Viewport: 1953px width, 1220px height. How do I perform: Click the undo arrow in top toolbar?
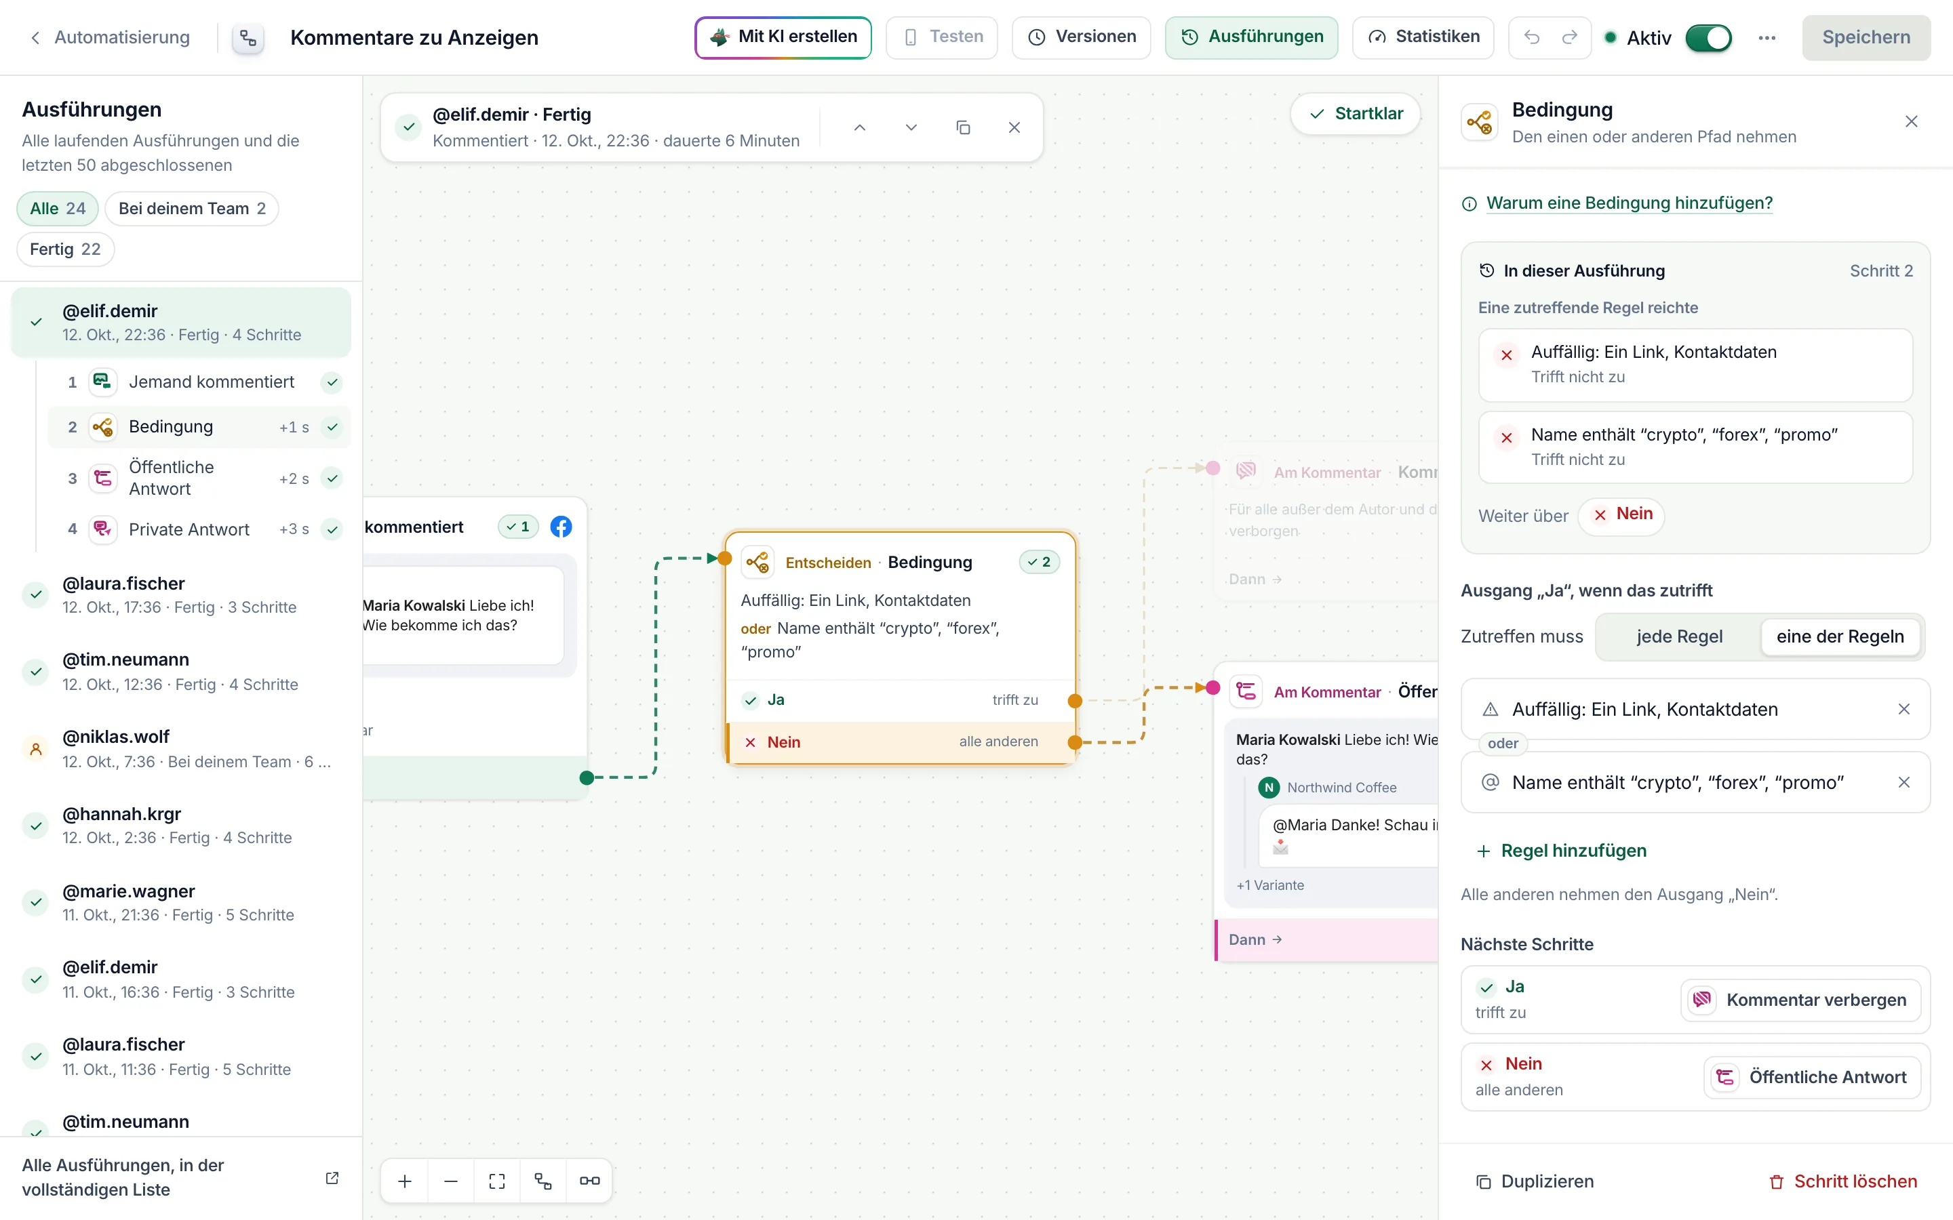1531,37
